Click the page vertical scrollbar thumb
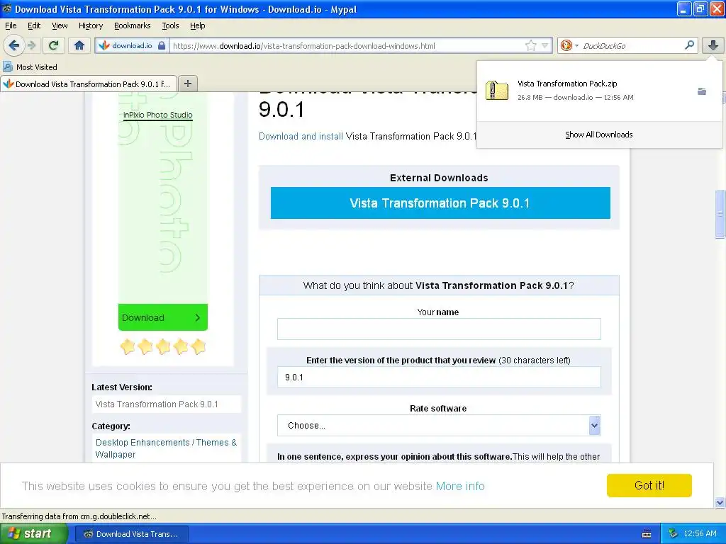 coord(720,214)
